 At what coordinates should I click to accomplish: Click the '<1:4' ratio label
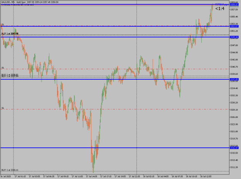point(220,9)
